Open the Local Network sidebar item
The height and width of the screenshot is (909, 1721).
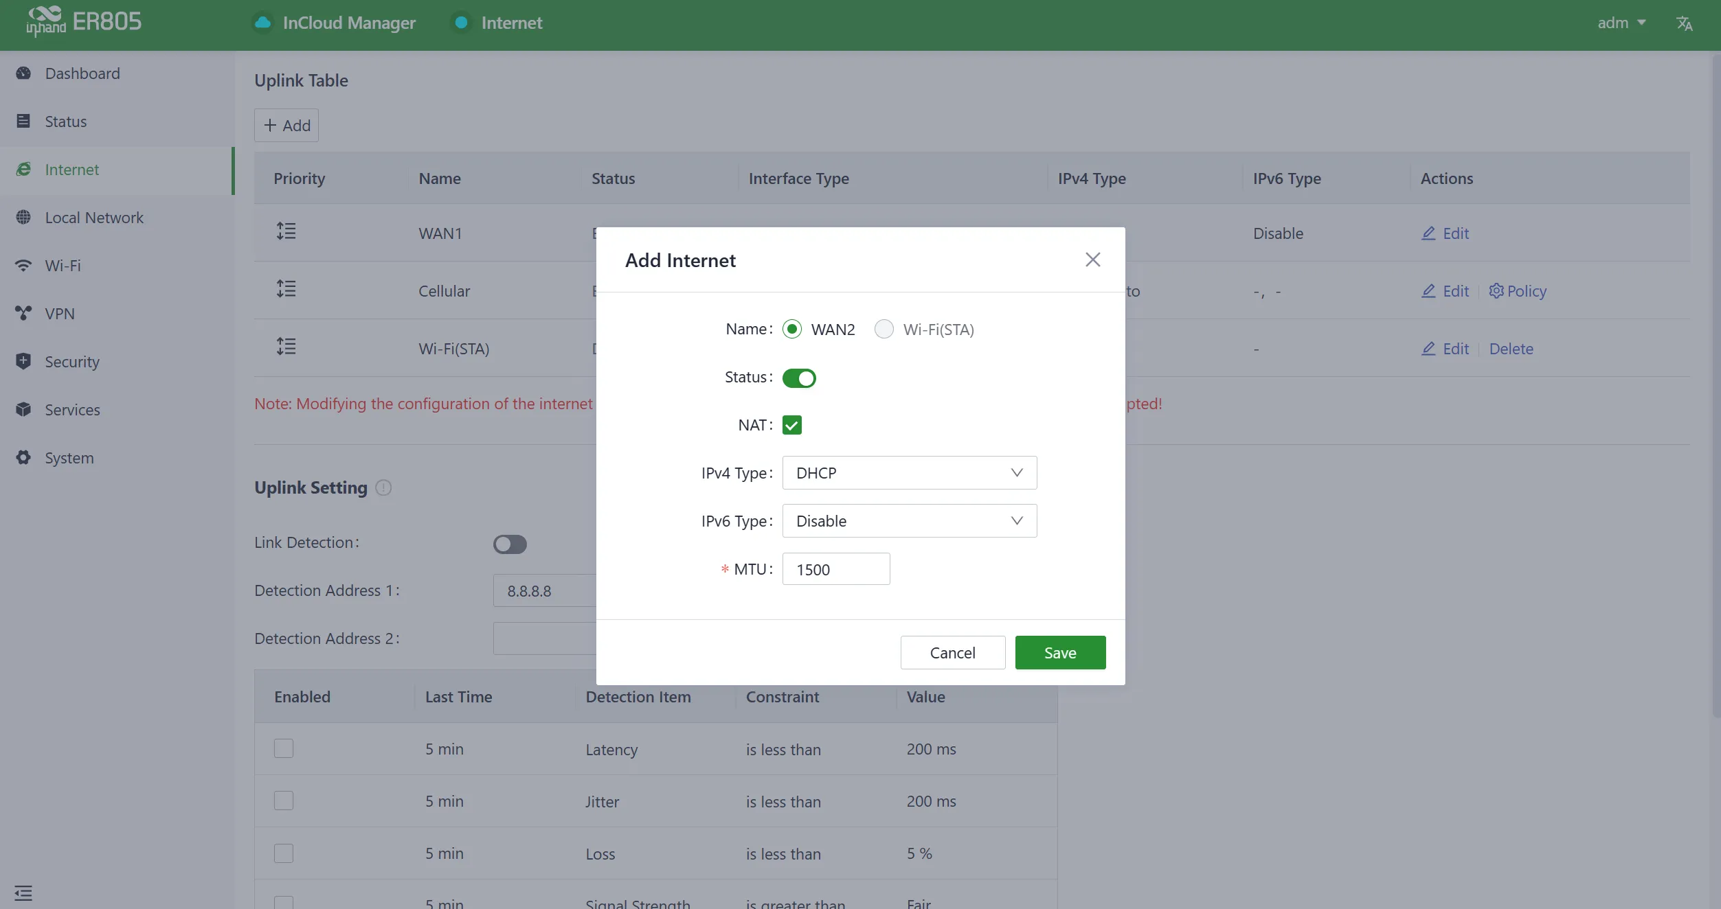tap(117, 218)
